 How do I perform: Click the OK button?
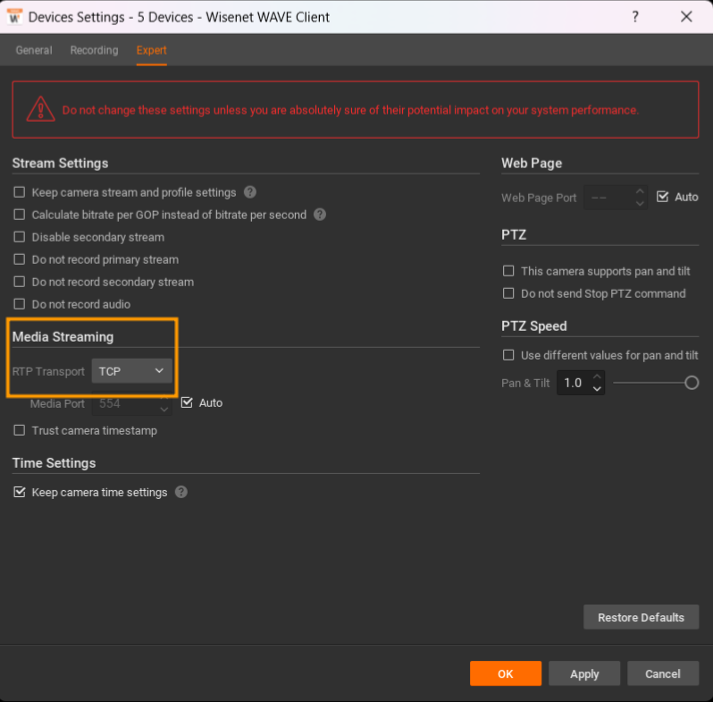pyautogui.click(x=506, y=673)
